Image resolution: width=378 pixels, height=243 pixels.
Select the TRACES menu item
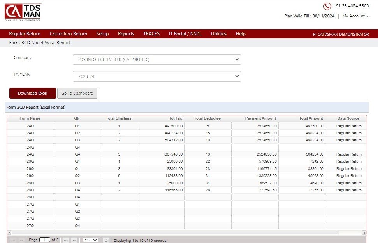[151, 34]
